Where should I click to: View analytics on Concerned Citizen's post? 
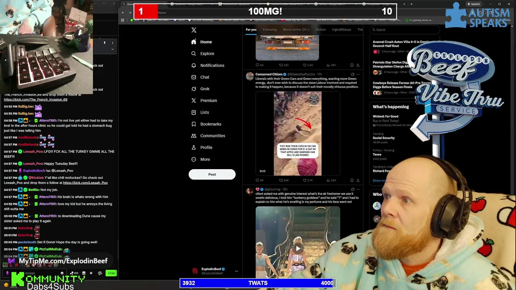point(331,180)
